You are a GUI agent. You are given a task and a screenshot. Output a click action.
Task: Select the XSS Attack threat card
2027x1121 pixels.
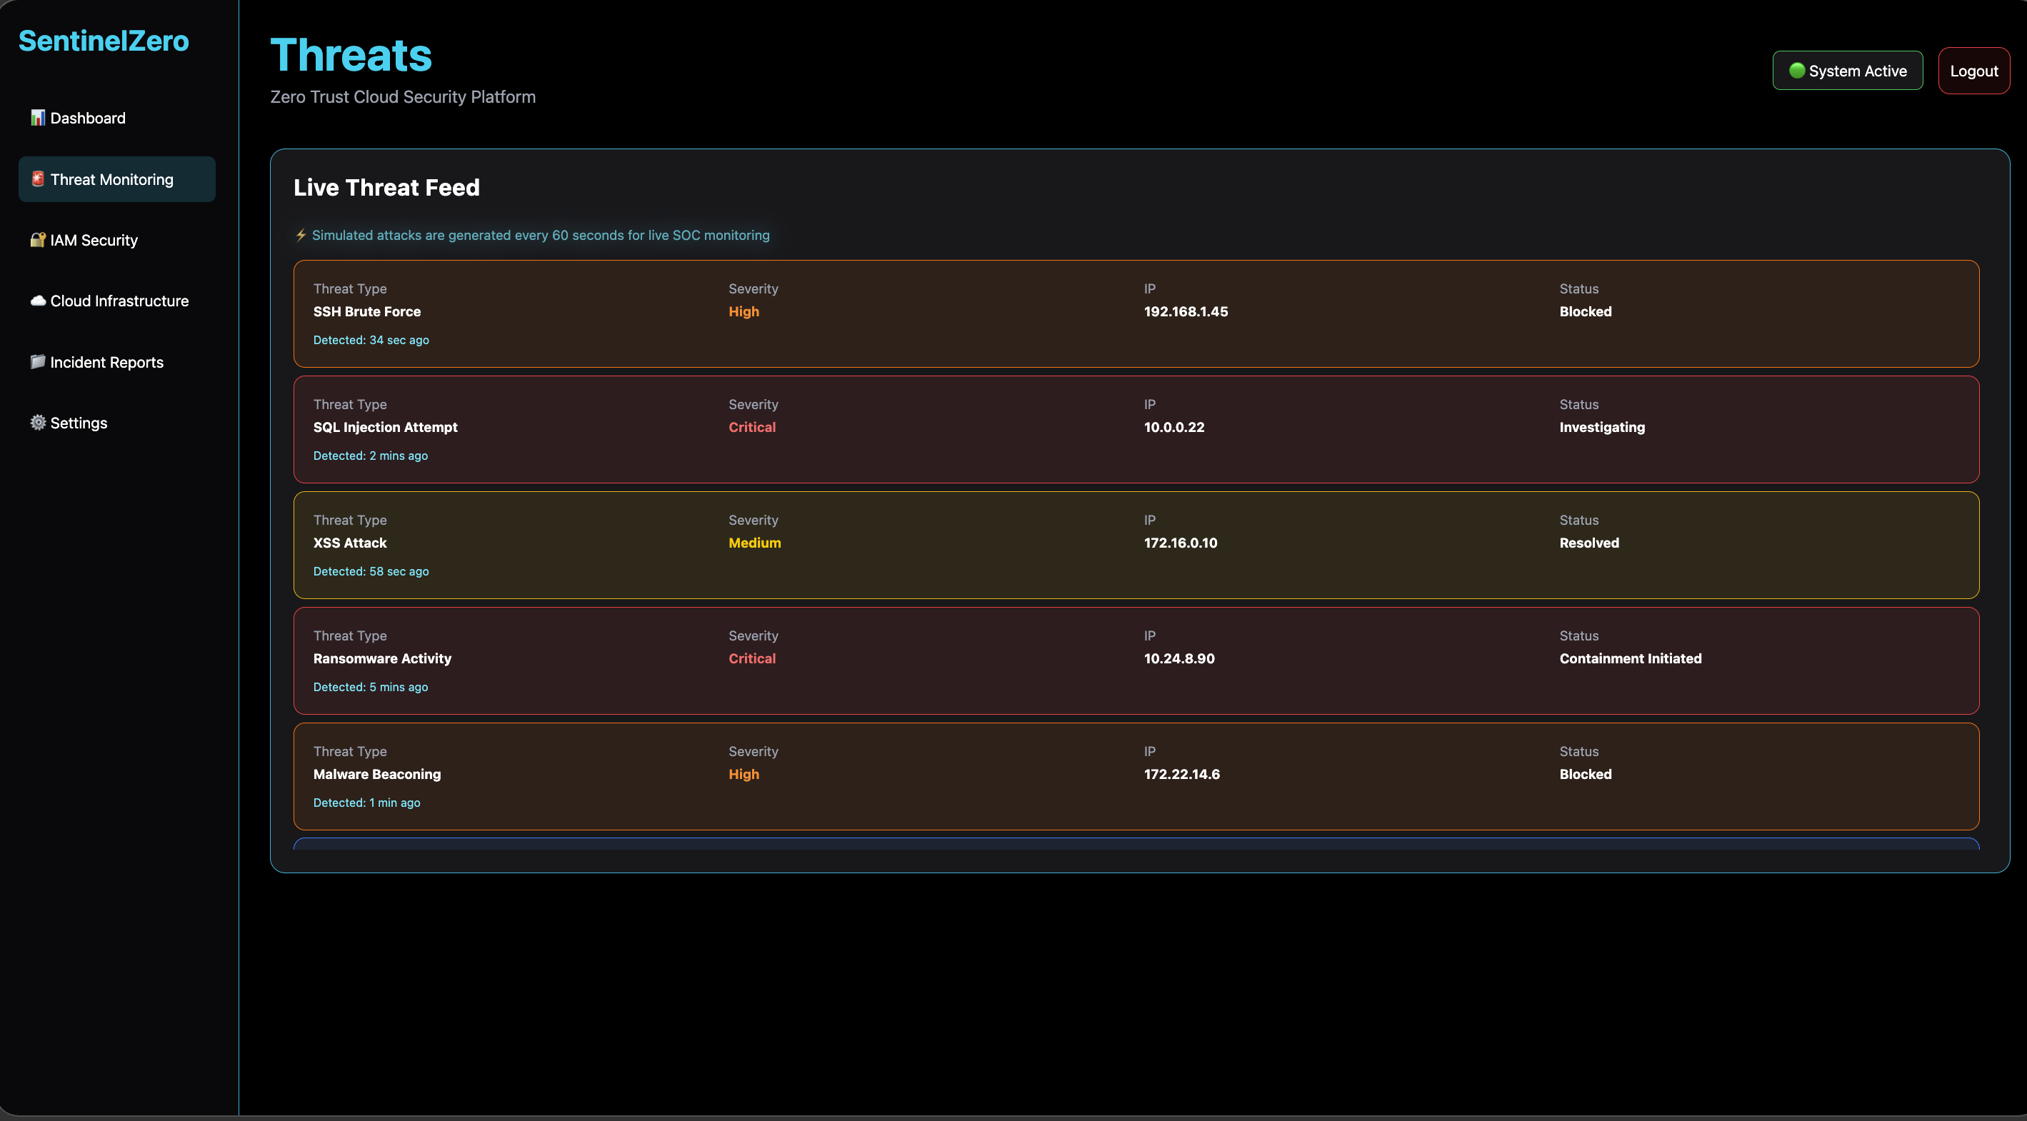pyautogui.click(x=1136, y=546)
